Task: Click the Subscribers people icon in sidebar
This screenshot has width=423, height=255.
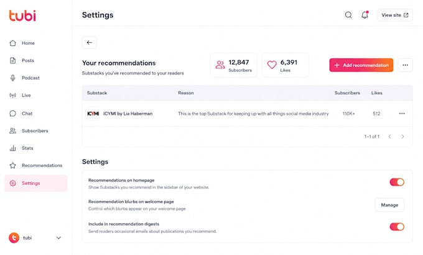Action: click(x=12, y=131)
